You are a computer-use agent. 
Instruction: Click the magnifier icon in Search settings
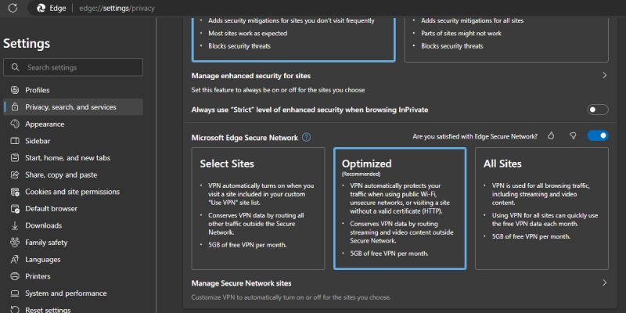pos(15,67)
